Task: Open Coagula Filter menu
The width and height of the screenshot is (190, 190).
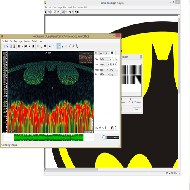Action: point(65,8)
